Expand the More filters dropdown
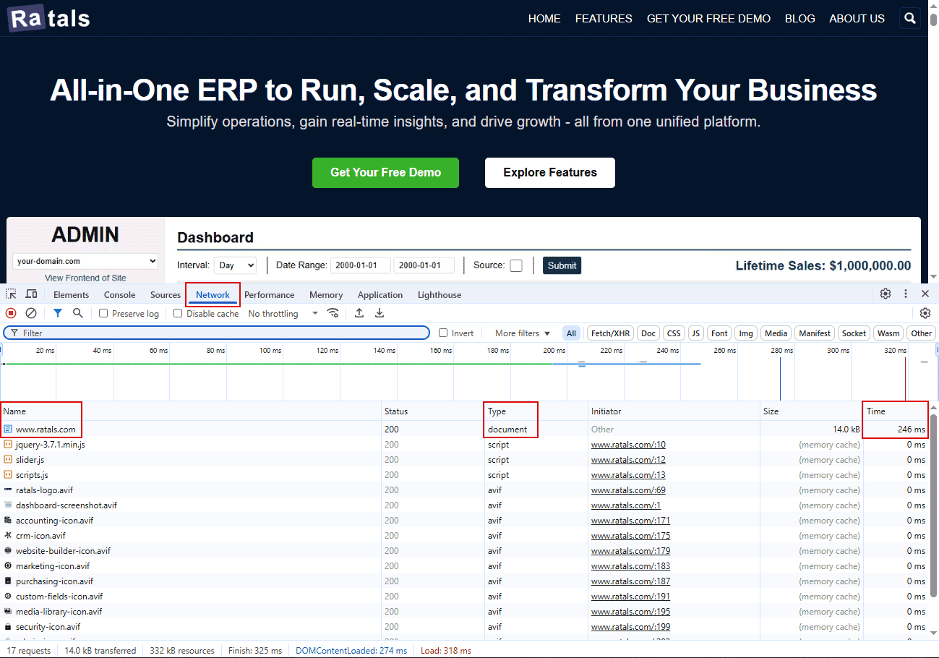 point(520,333)
